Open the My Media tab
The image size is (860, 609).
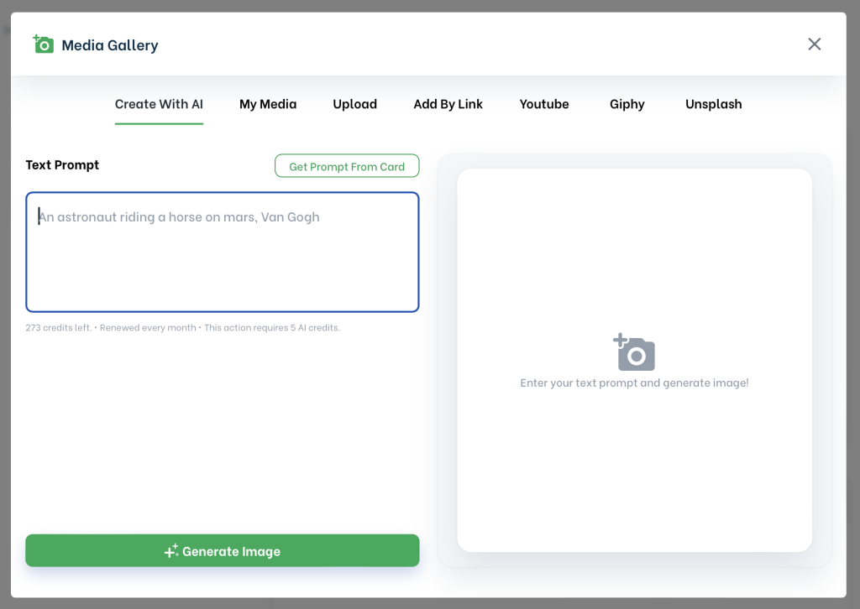click(x=268, y=104)
